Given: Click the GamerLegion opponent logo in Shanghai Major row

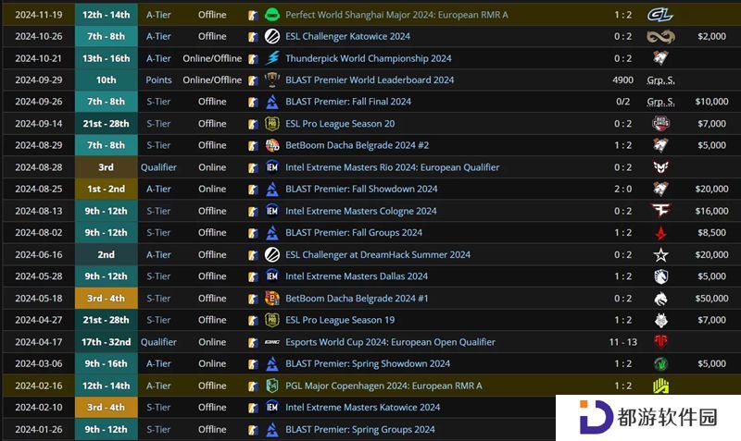Looking at the screenshot, I should pos(660,15).
